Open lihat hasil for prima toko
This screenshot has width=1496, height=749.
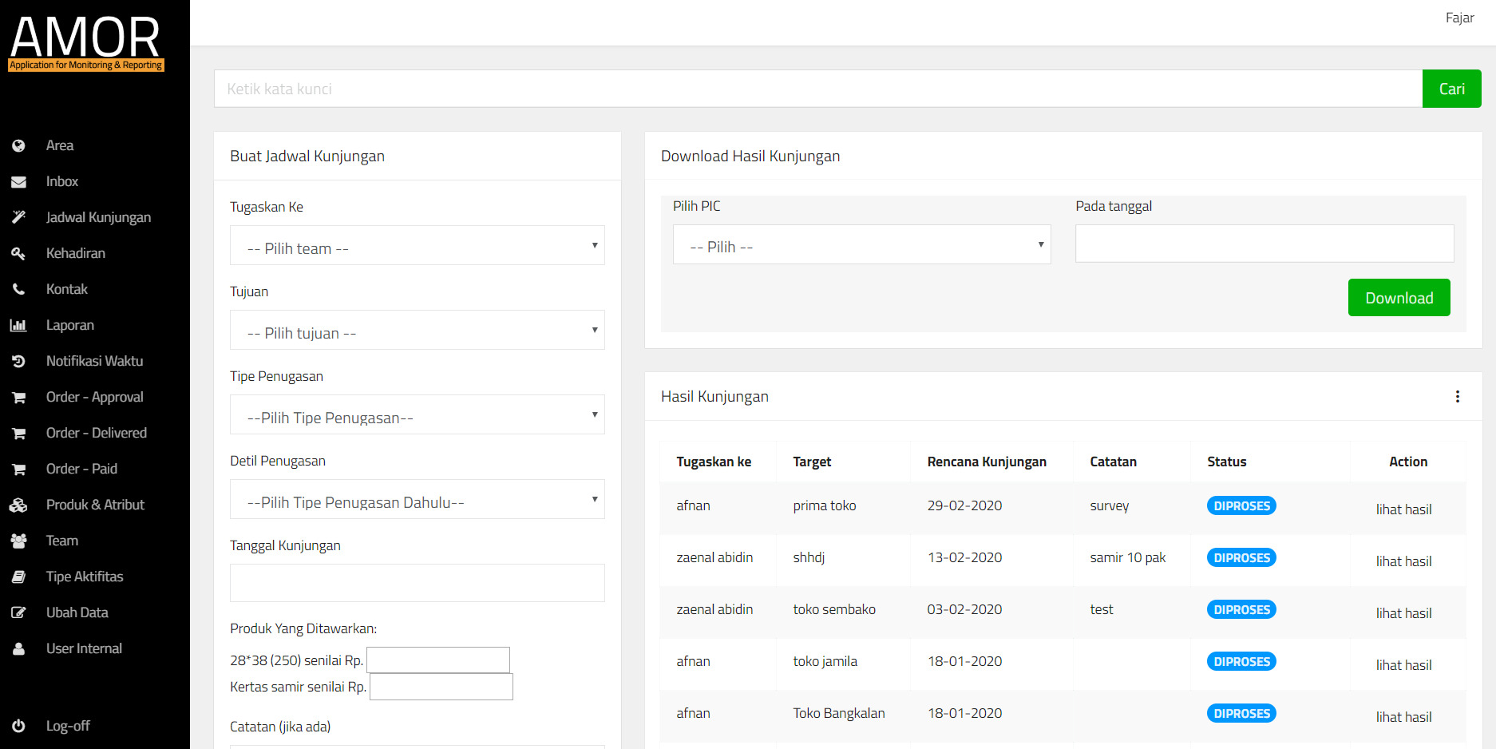coord(1403,509)
